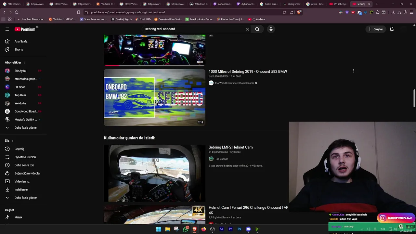The height and width of the screenshot is (234, 416).
Task: Click the Oluştur create button
Action: click(375, 29)
